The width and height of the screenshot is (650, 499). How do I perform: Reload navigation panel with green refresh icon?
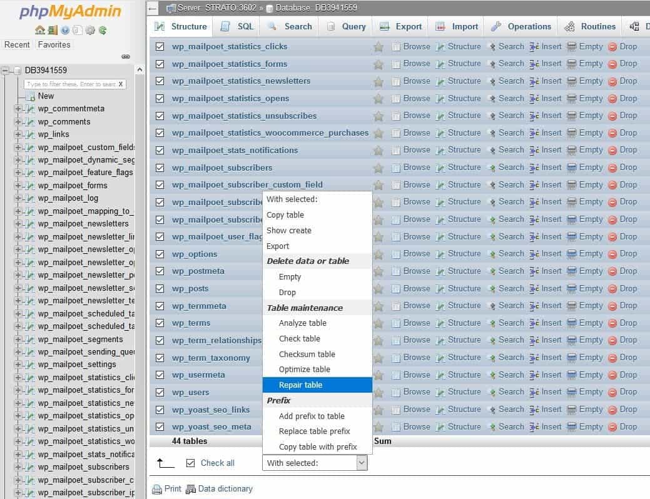click(103, 30)
